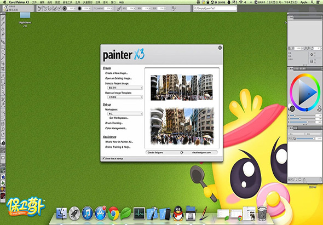The height and width of the screenshot is (225, 323).
Task: Click Open an Existing Image link
Action: point(118,78)
